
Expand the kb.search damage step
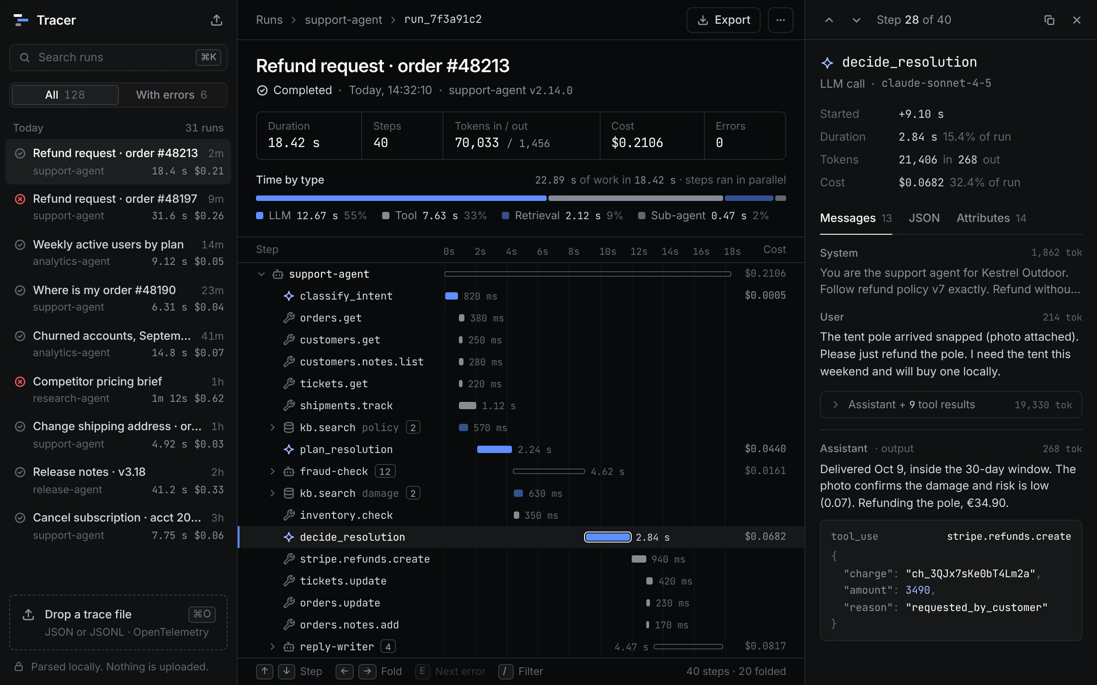tap(272, 493)
